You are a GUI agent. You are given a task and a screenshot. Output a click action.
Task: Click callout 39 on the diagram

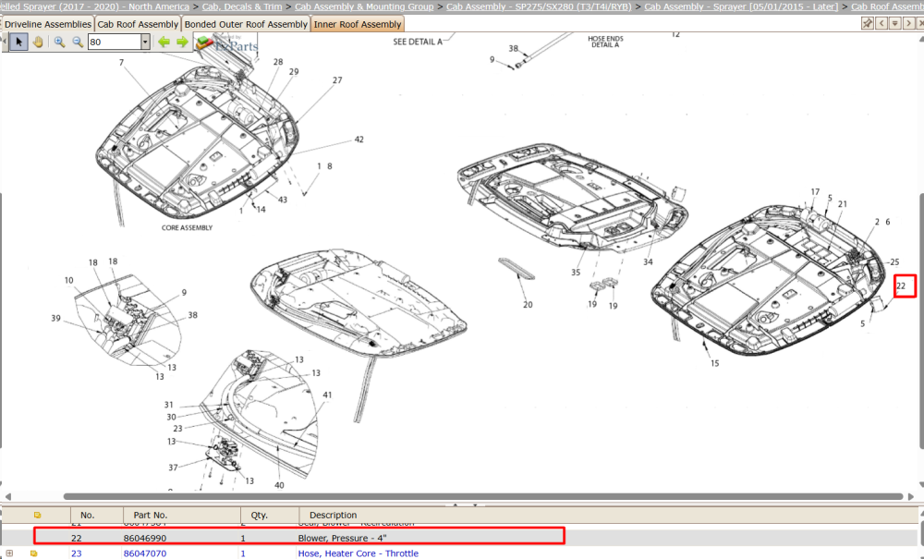click(x=56, y=318)
